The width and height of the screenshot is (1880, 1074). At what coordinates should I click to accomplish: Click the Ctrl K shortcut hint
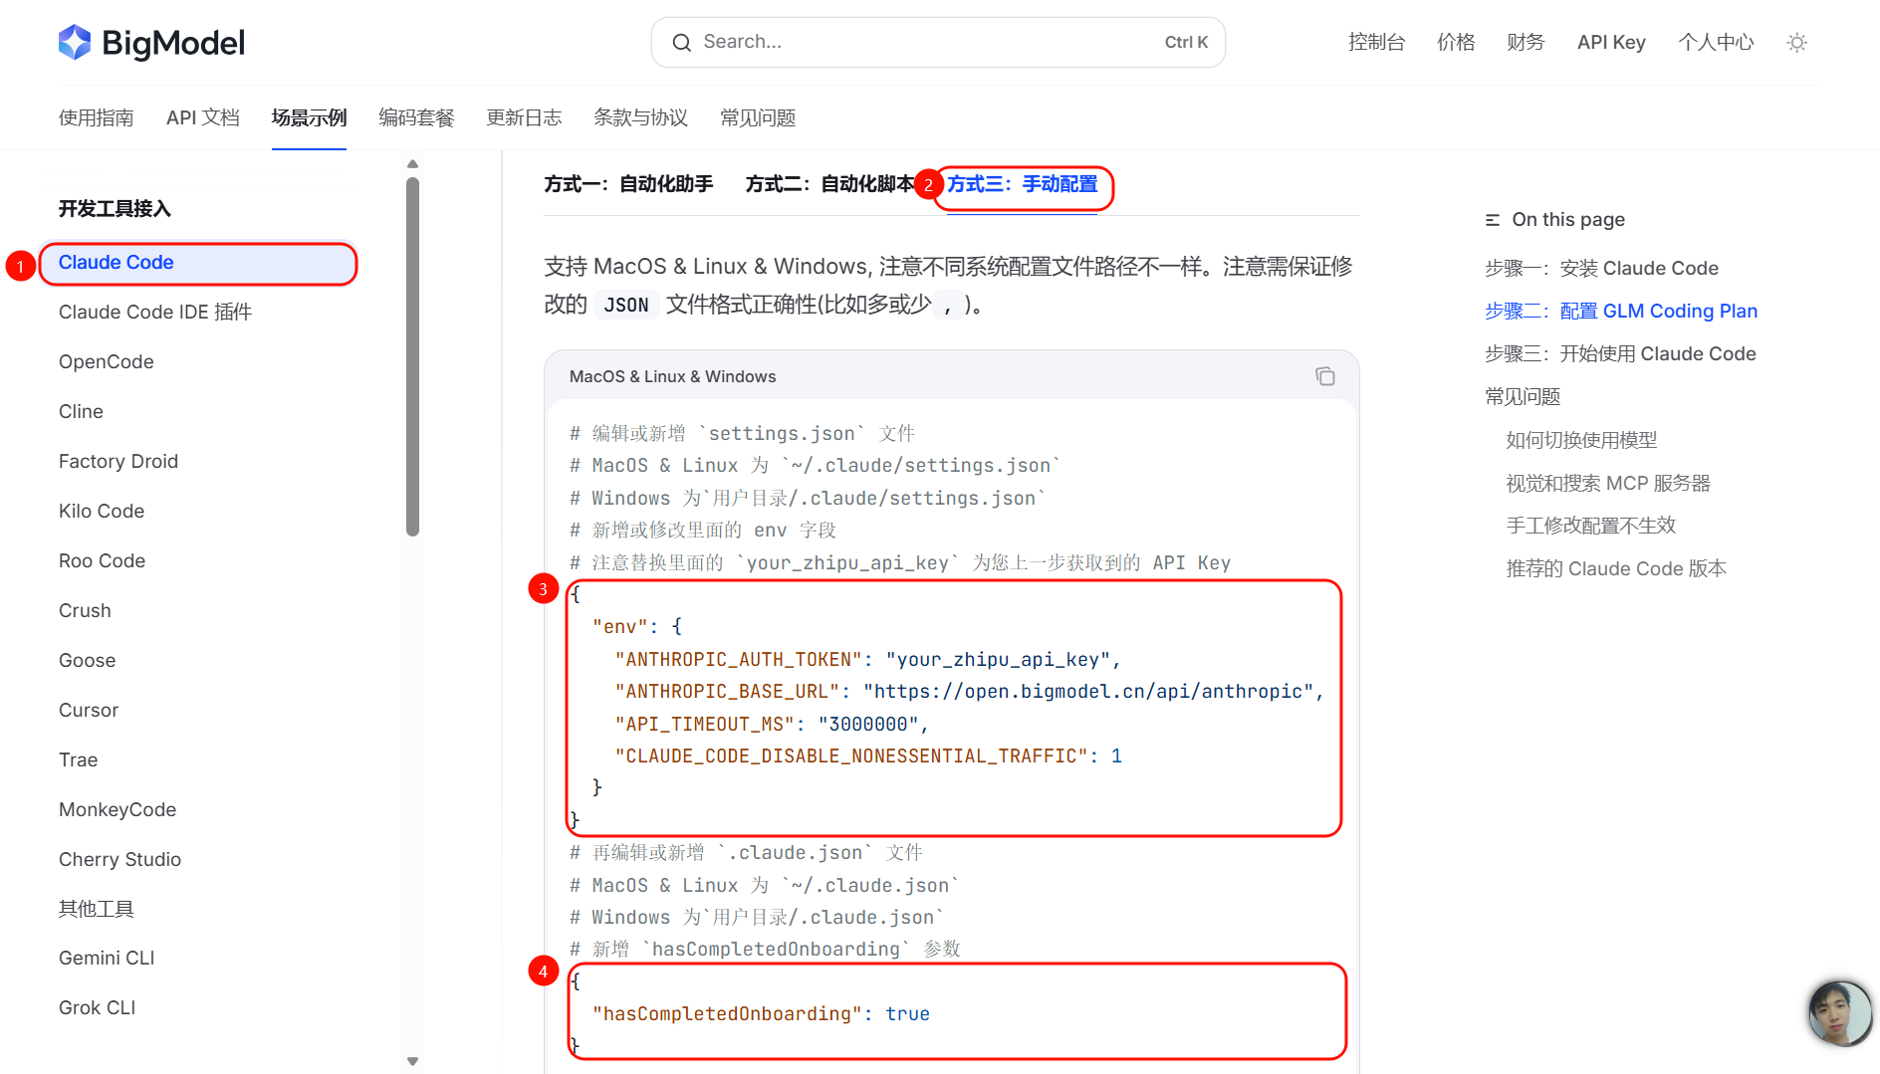pos(1186,42)
